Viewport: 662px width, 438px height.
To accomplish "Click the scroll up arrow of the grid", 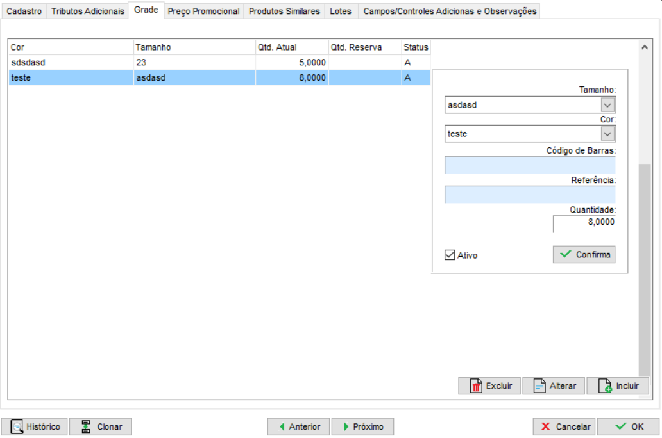I will coord(645,47).
